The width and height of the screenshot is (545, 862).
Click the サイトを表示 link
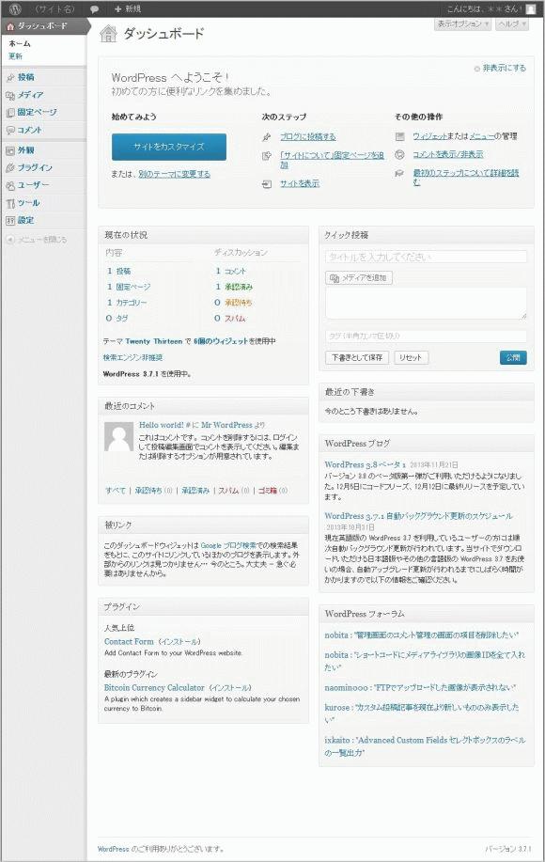coord(300,183)
